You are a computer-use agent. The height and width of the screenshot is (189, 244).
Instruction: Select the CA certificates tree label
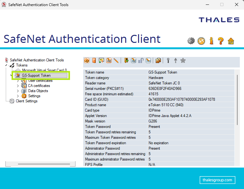pyautogui.click(x=39, y=86)
